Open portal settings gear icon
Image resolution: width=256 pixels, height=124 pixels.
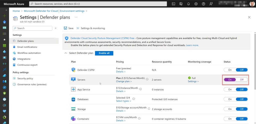pos(196,4)
